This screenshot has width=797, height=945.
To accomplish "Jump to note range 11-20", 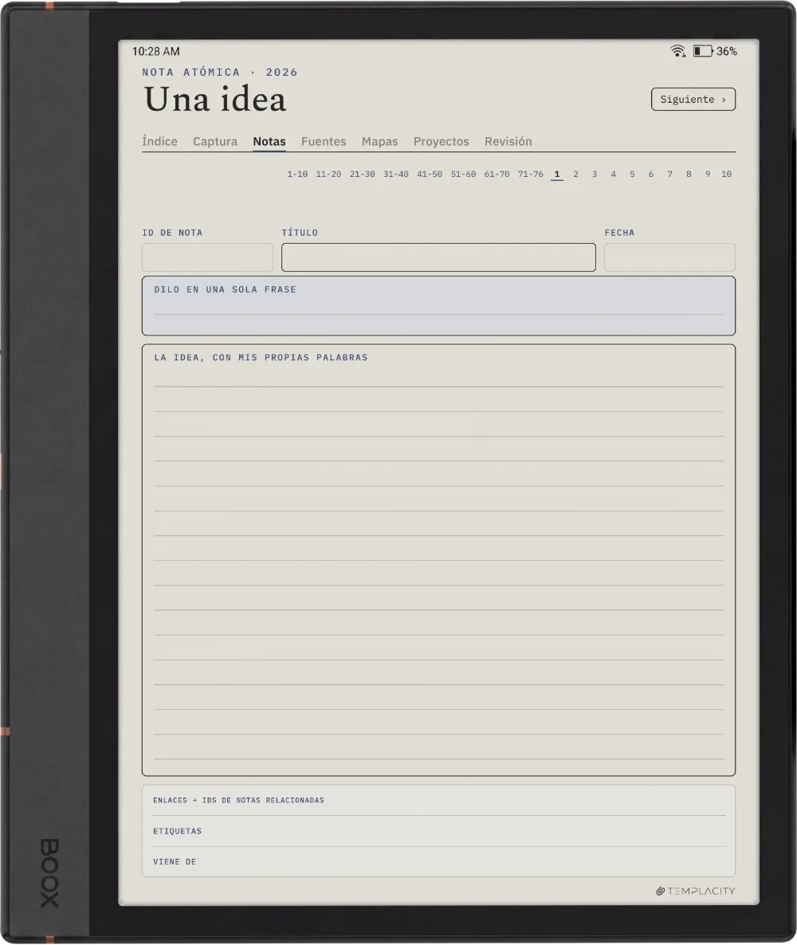I will click(328, 174).
